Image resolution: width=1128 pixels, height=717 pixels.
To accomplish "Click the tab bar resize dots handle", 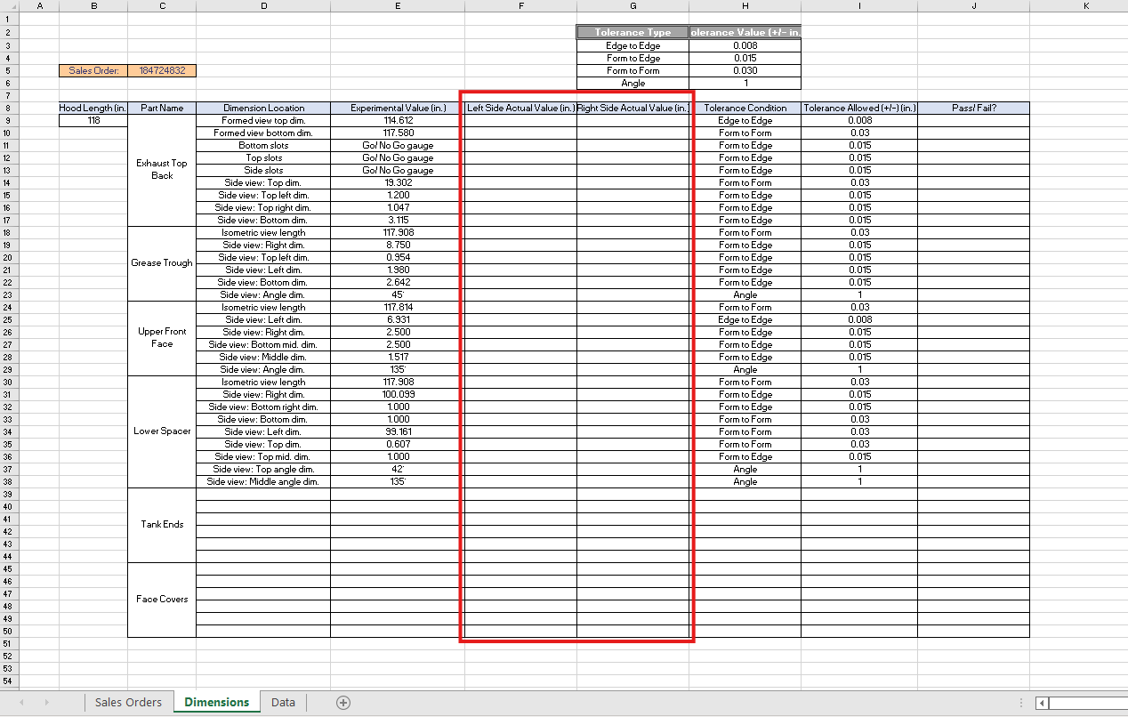I will [1021, 703].
